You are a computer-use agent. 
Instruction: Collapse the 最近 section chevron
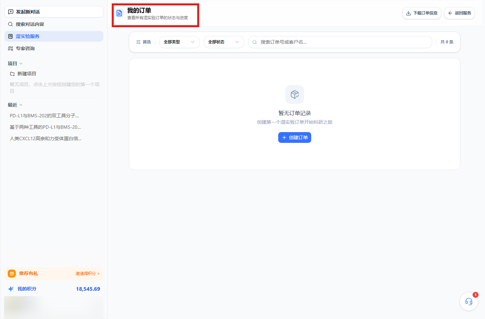[x=21, y=105]
